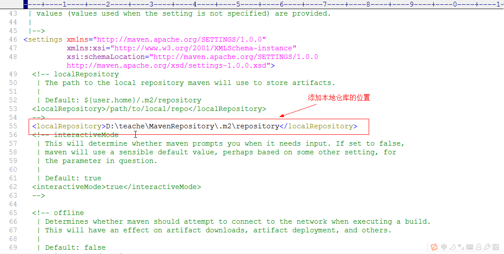504x254 pixels.
Task: Click the "Default: ${user.home}/.m2/repository" line
Action: point(123,100)
